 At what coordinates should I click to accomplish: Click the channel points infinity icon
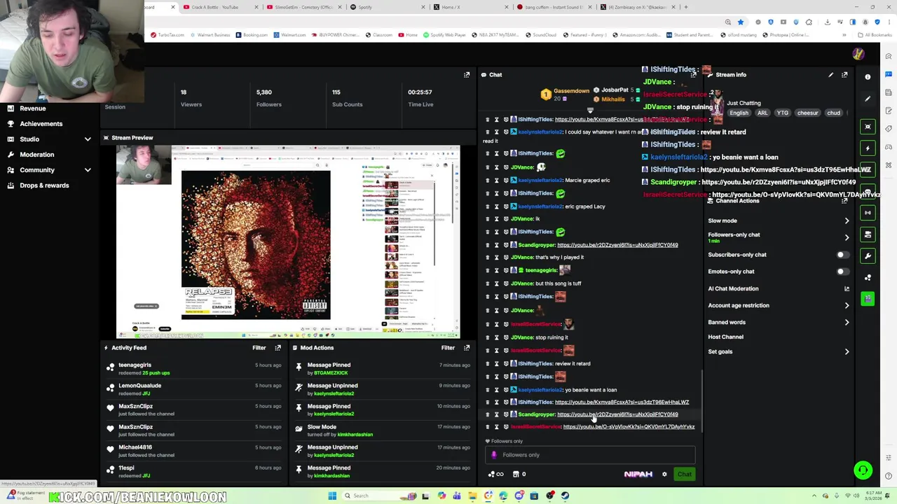[495, 475]
